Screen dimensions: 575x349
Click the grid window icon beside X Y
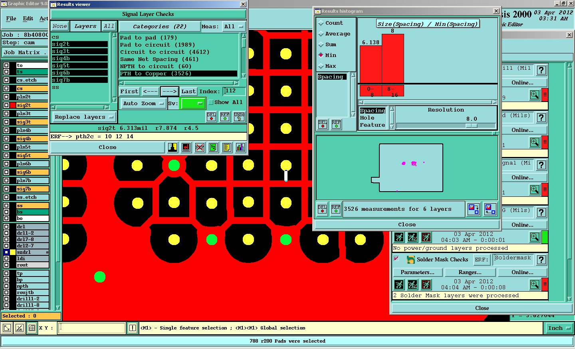32,328
